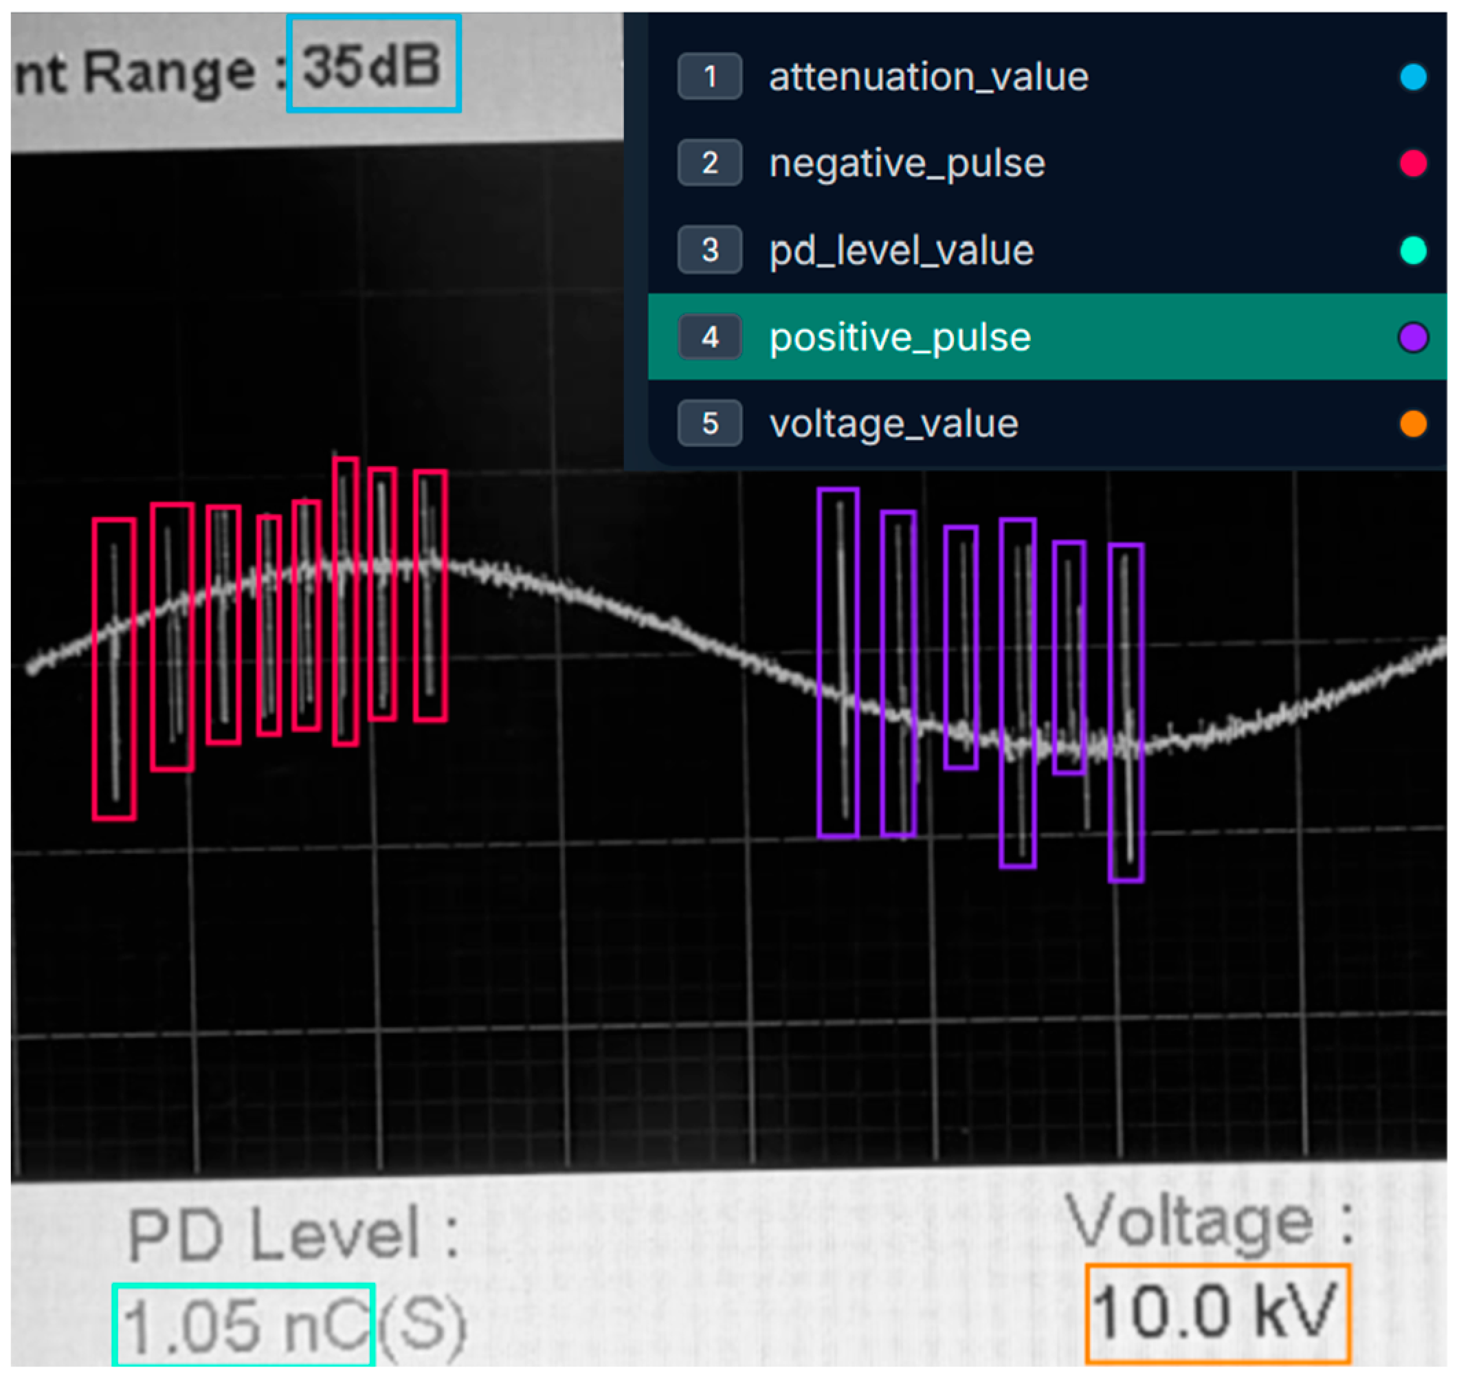Viewport: 1459px width, 1381px height.
Task: Select the blue 35dB annotation box
Action: [373, 64]
